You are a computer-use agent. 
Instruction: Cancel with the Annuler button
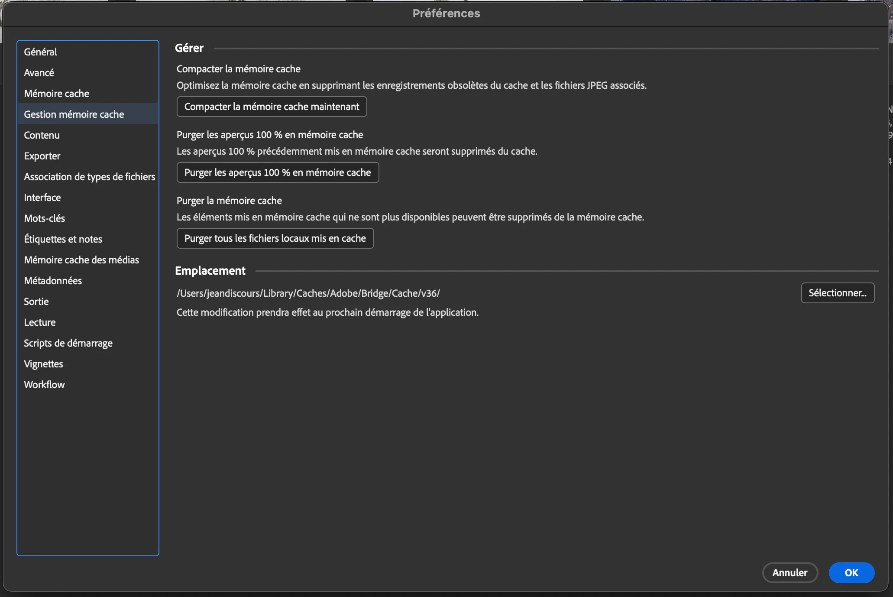tap(789, 573)
